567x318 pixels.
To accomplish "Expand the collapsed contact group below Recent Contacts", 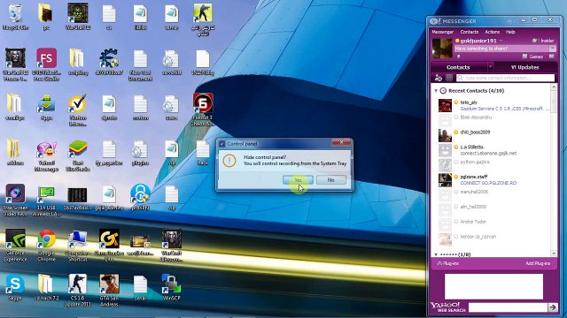I will click(436, 254).
